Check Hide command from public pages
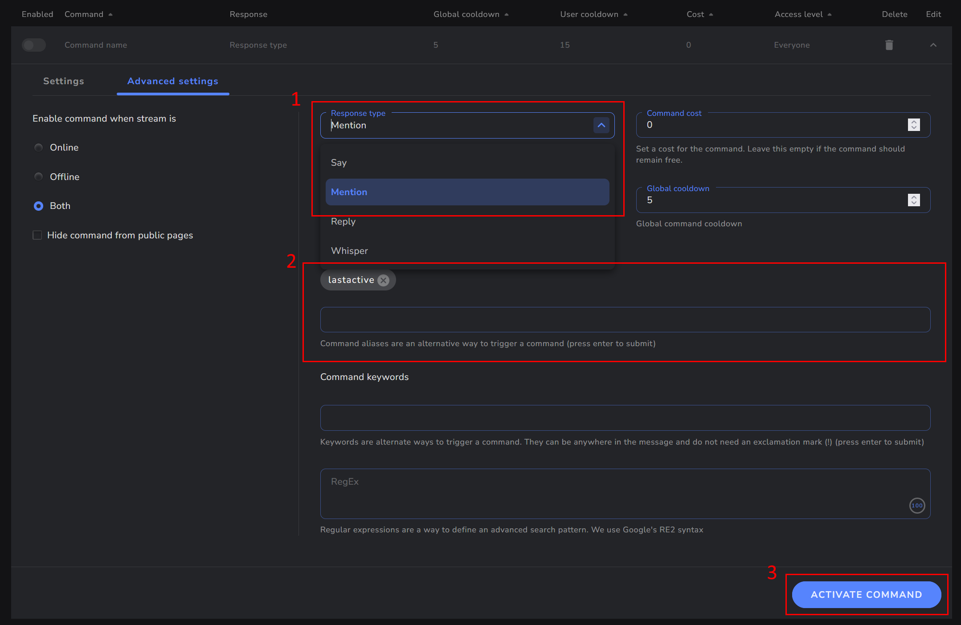Screen dimensions: 961x625 tap(37, 235)
